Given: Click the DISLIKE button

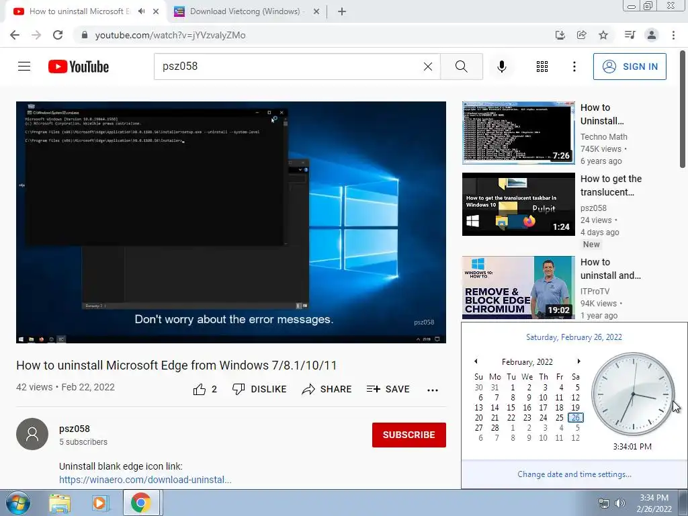Looking at the screenshot, I should [x=259, y=389].
